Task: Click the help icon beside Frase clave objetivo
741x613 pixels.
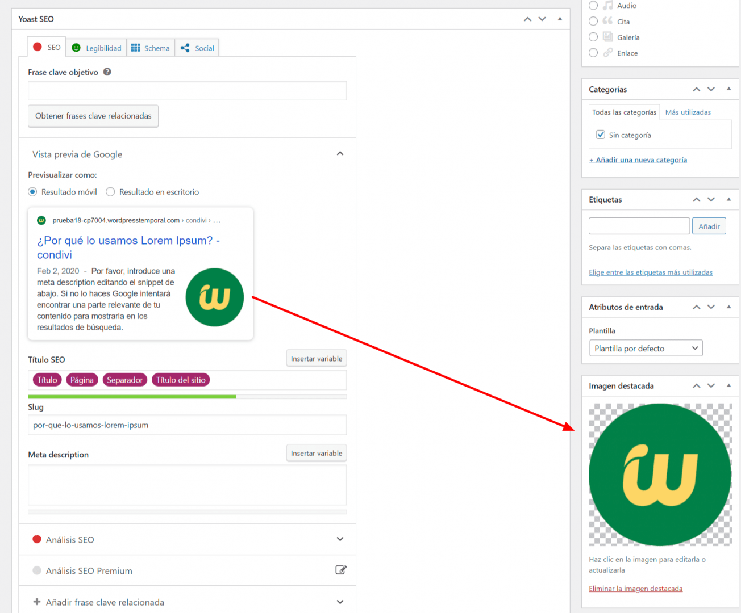Action: coord(107,72)
